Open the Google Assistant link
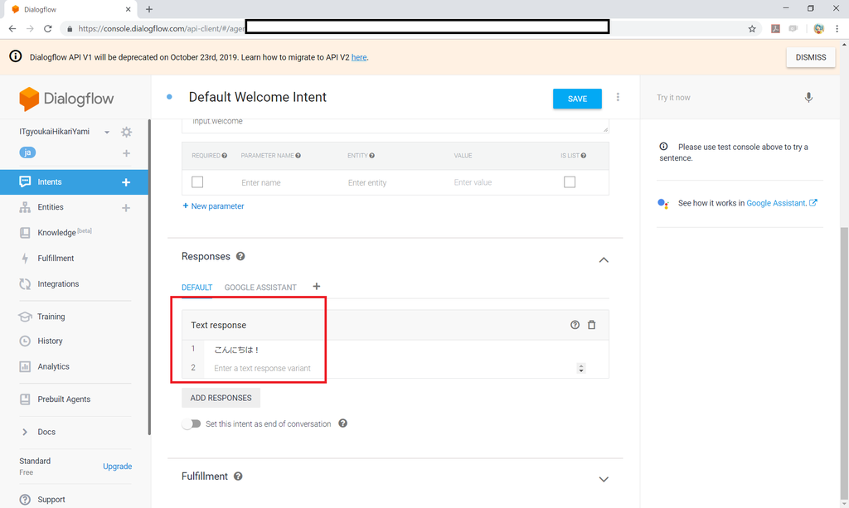This screenshot has width=849, height=508. 782,203
